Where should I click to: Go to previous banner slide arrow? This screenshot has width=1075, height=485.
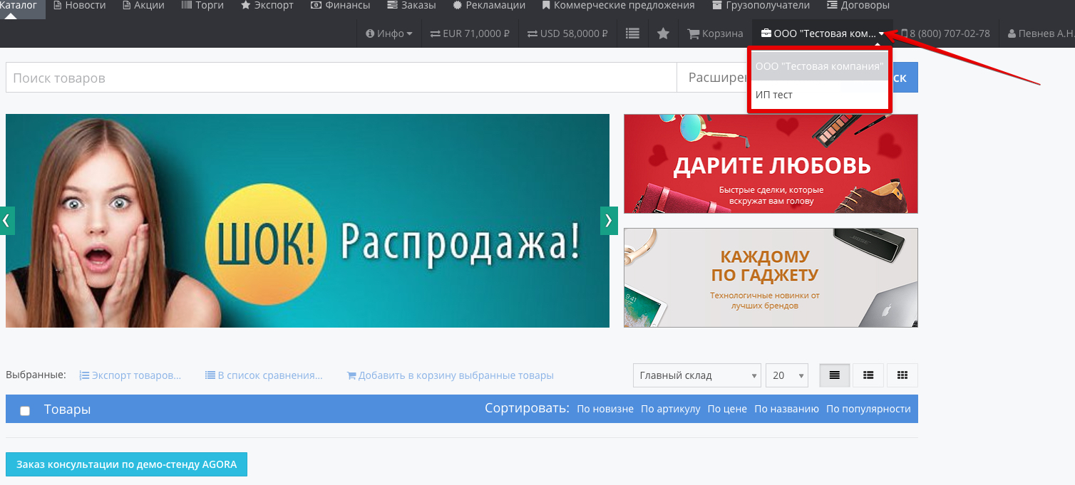click(x=7, y=221)
